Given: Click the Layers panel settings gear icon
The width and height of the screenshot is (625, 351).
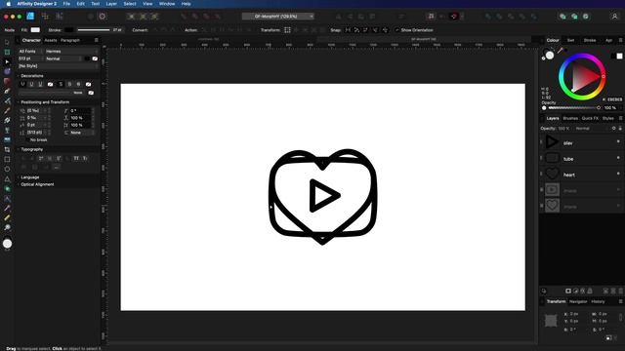Looking at the screenshot, I should pos(614,129).
